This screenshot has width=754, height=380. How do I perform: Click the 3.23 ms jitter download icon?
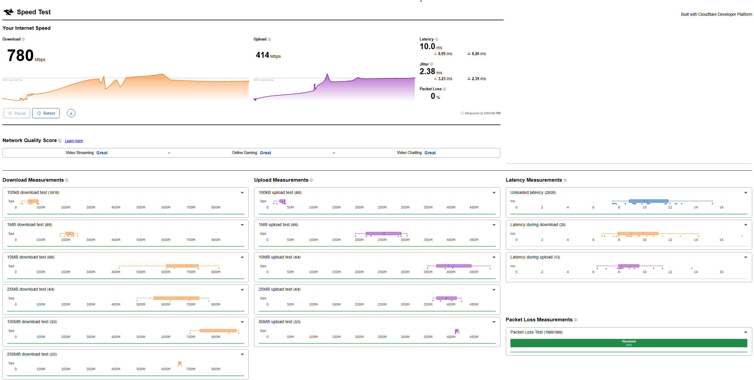coord(435,79)
